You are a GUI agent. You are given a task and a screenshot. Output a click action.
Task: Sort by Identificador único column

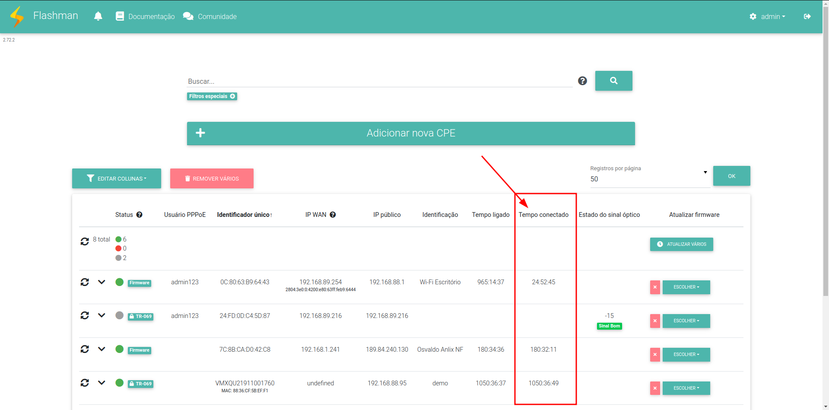pos(245,215)
